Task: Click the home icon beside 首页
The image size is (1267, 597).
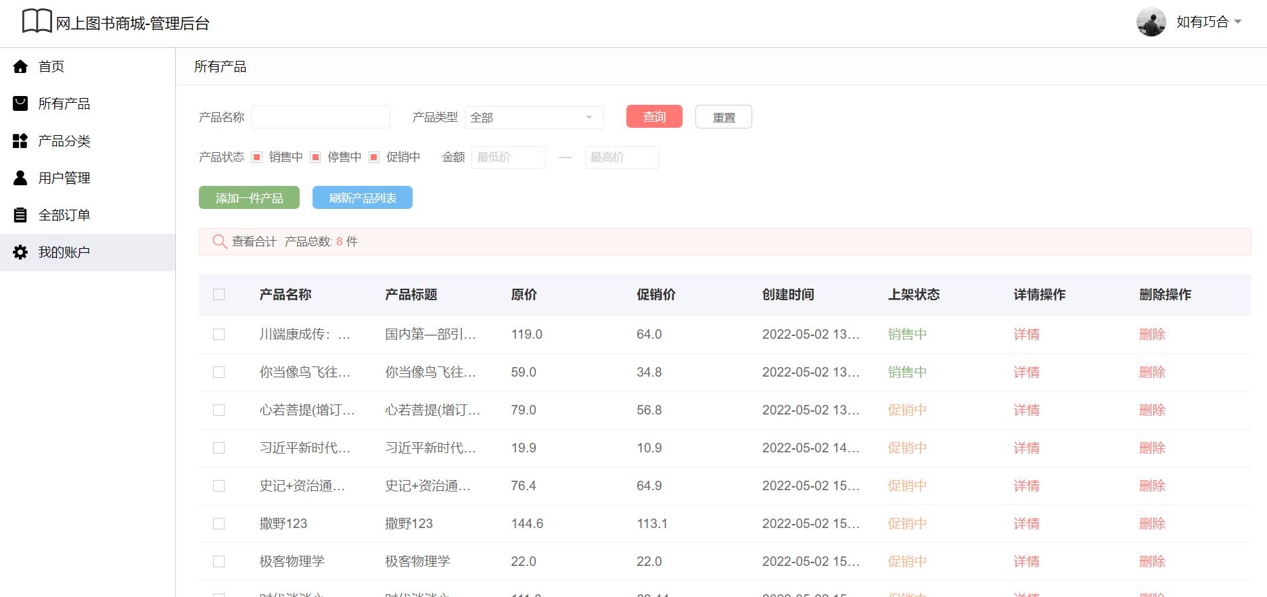Action: [20, 66]
